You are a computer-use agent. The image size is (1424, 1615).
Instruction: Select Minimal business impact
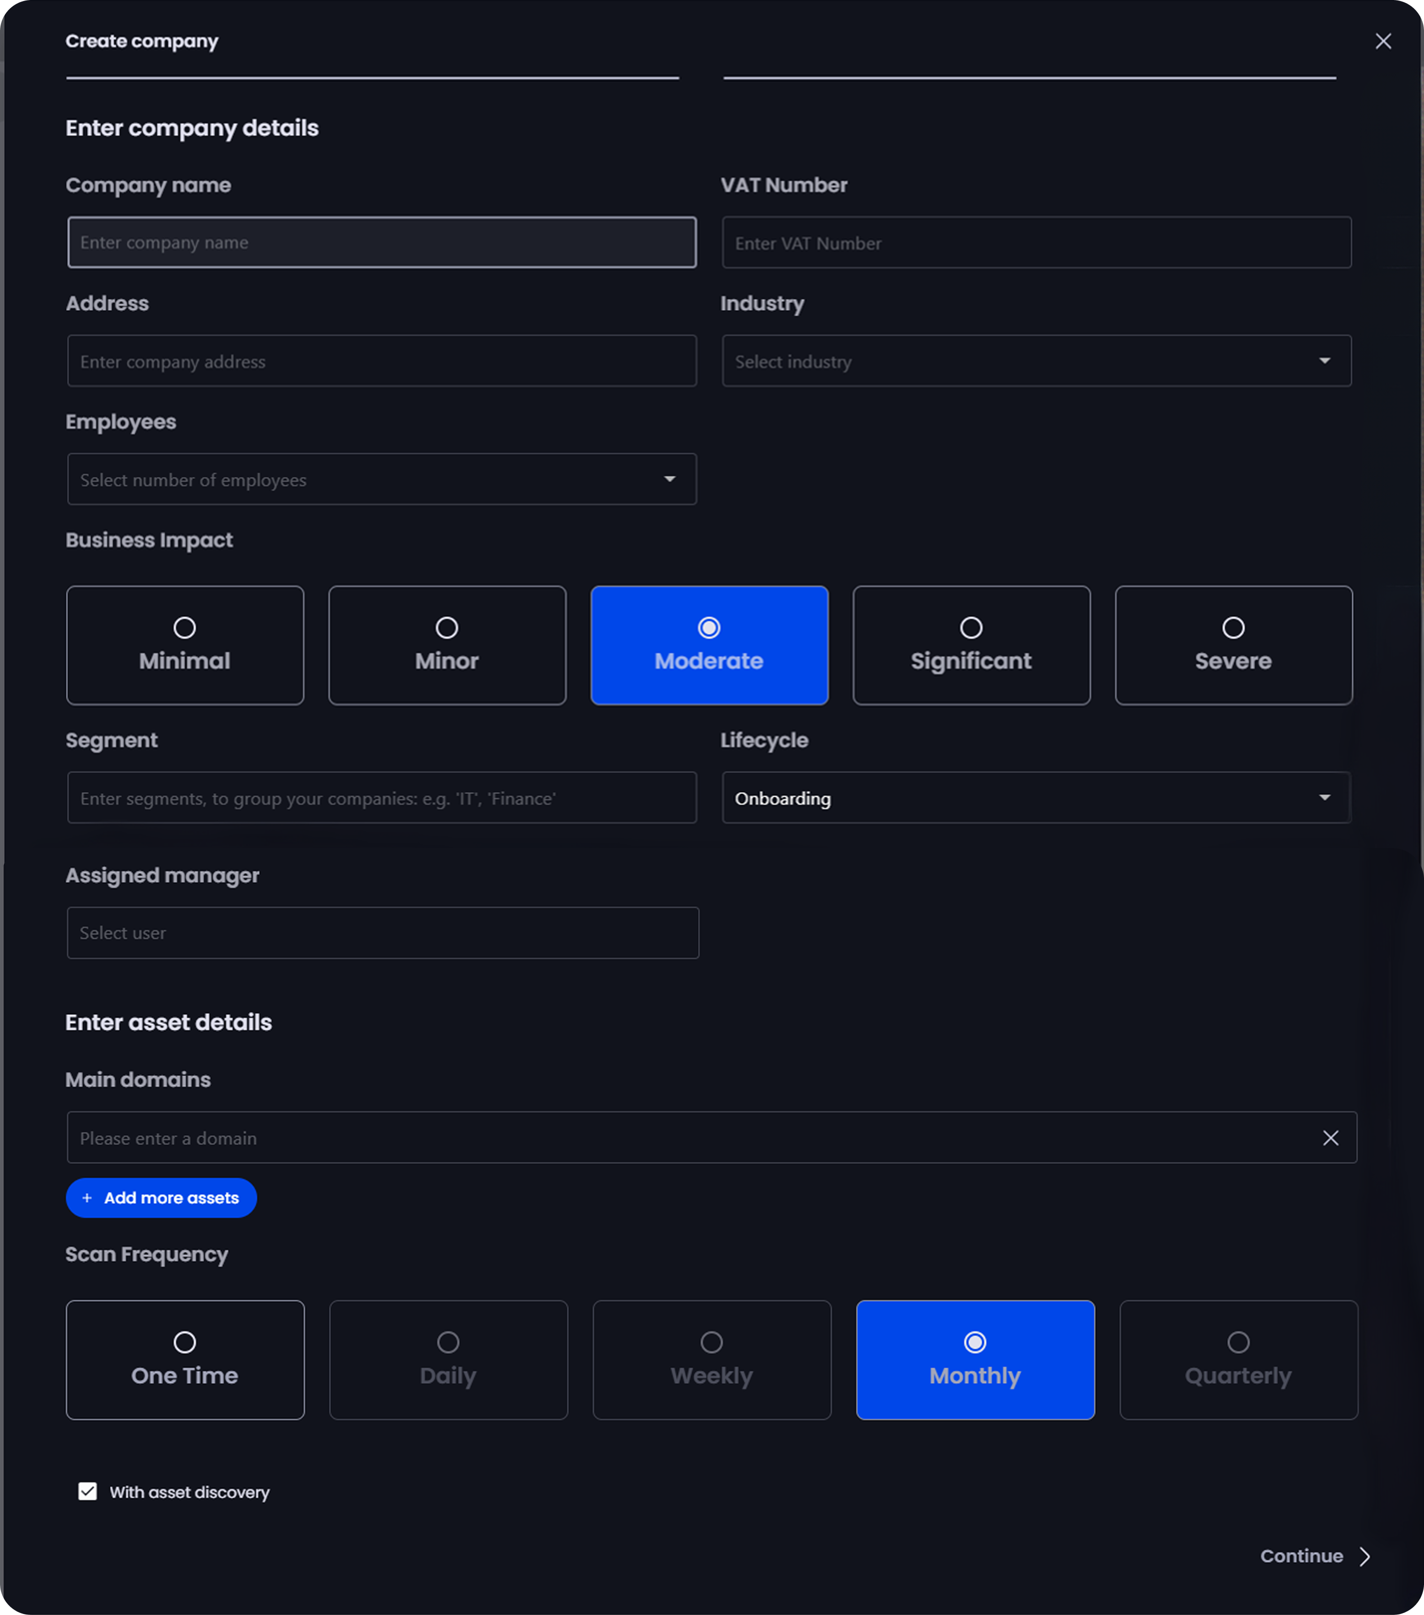click(185, 645)
